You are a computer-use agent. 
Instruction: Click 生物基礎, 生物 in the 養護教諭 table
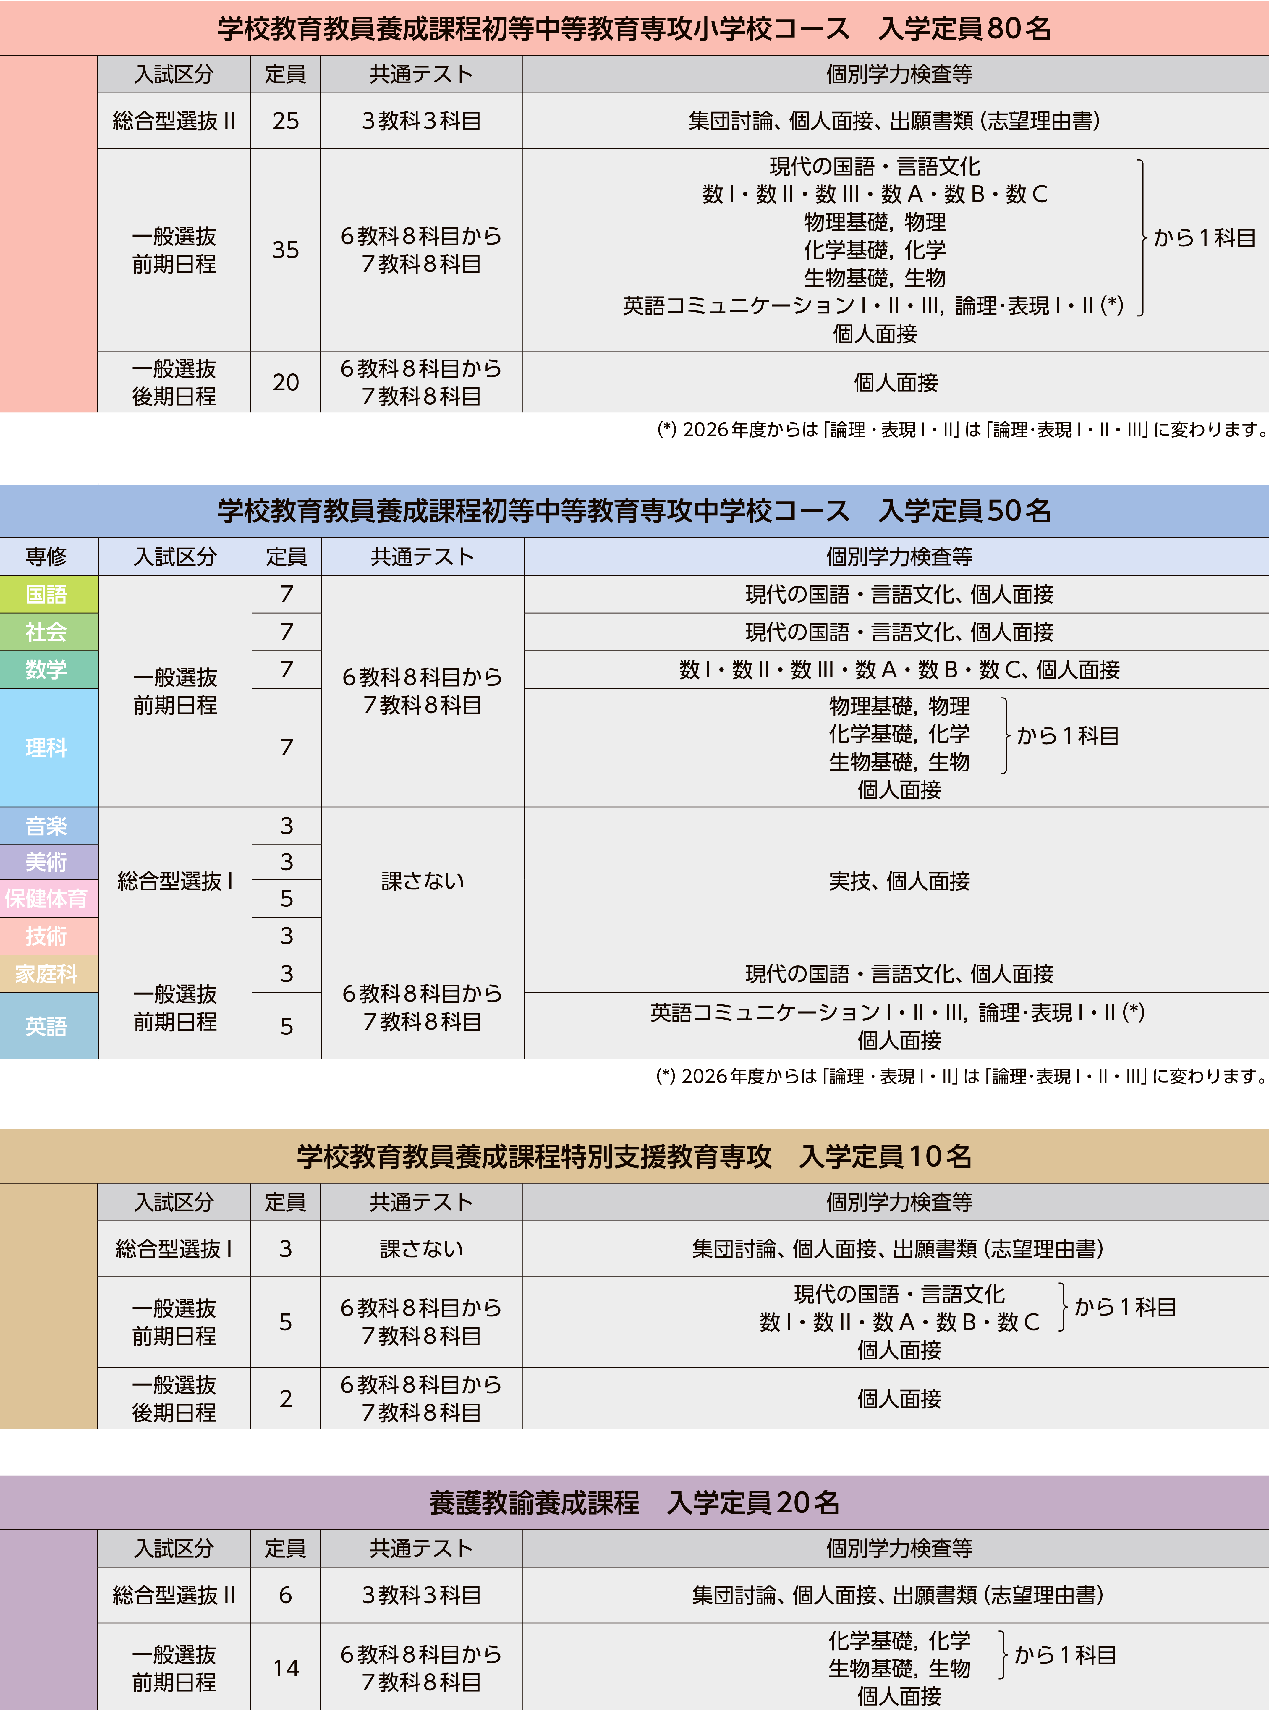tap(899, 1669)
